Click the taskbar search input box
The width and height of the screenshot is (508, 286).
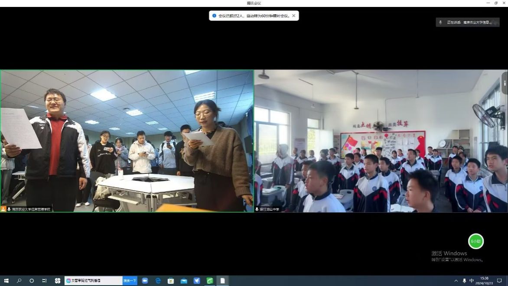[x=93, y=281]
